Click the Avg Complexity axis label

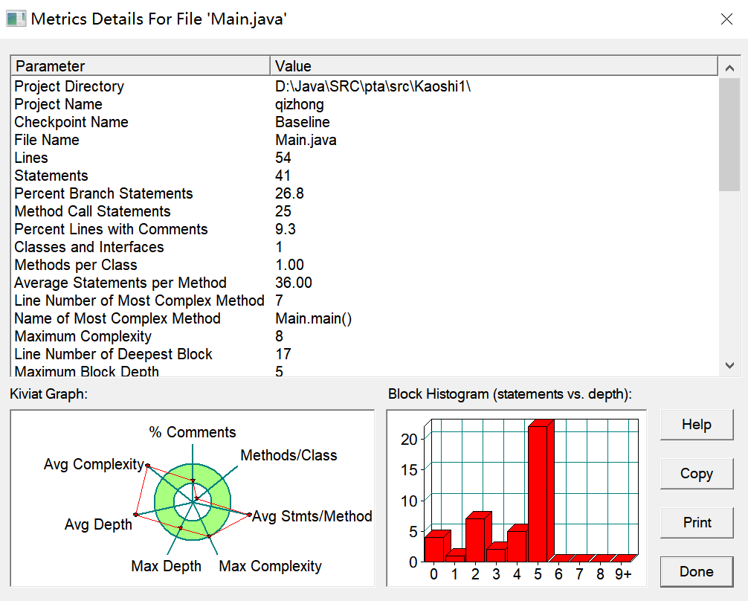pos(94,464)
